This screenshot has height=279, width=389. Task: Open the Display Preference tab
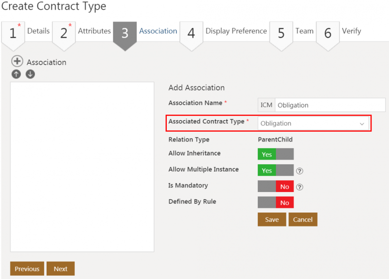pos(236,31)
